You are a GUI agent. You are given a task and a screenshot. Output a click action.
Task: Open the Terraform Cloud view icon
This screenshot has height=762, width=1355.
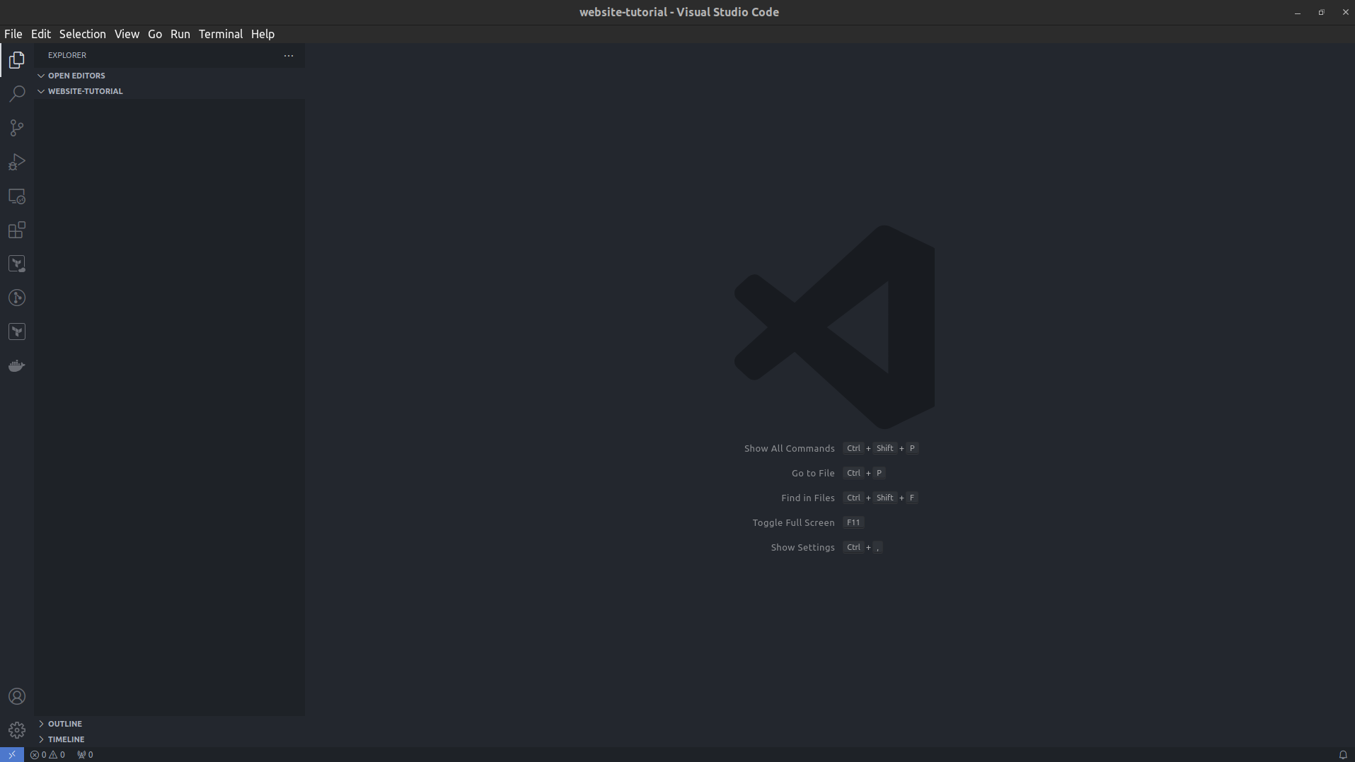pos(17,264)
